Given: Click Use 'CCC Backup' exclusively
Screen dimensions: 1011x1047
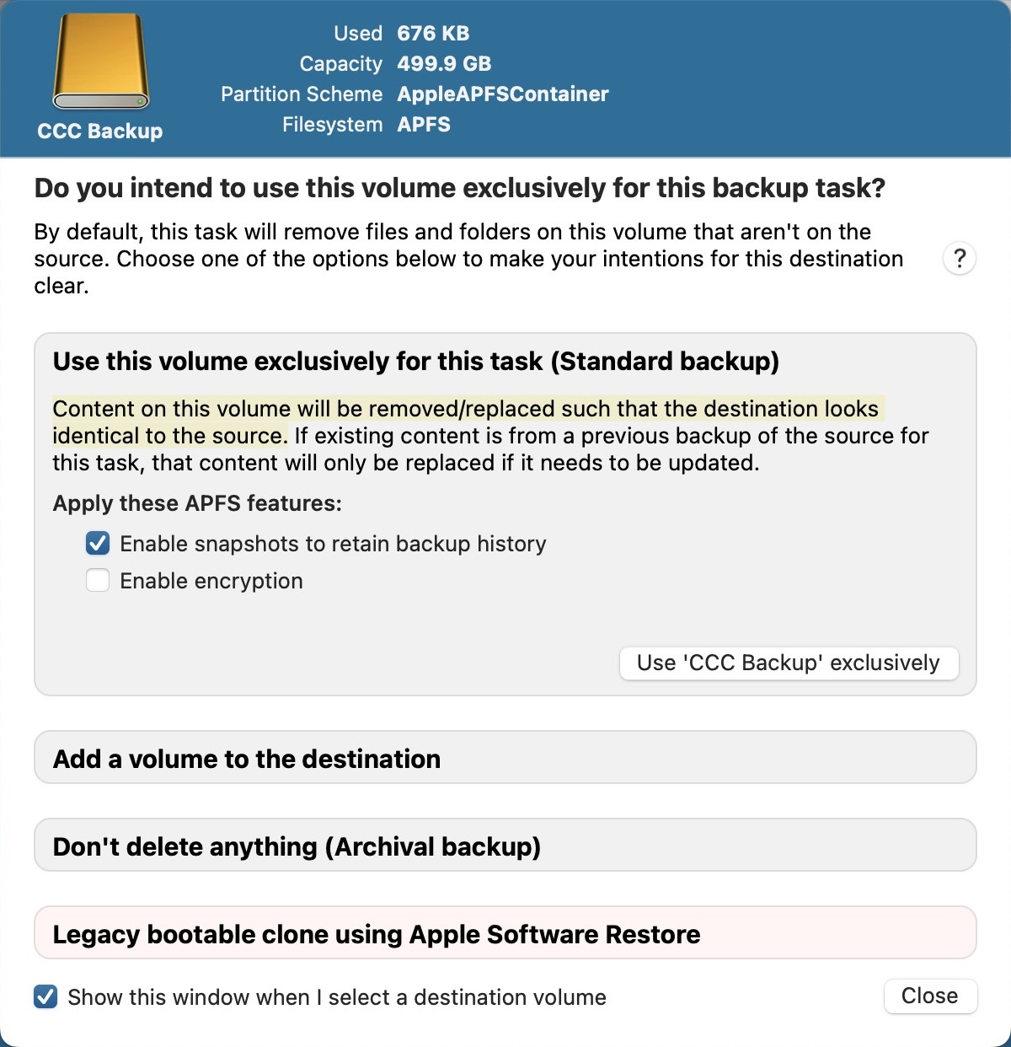Looking at the screenshot, I should click(x=789, y=663).
